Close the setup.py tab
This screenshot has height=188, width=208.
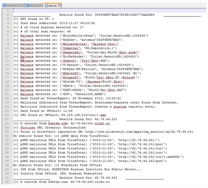(x=42, y=5)
